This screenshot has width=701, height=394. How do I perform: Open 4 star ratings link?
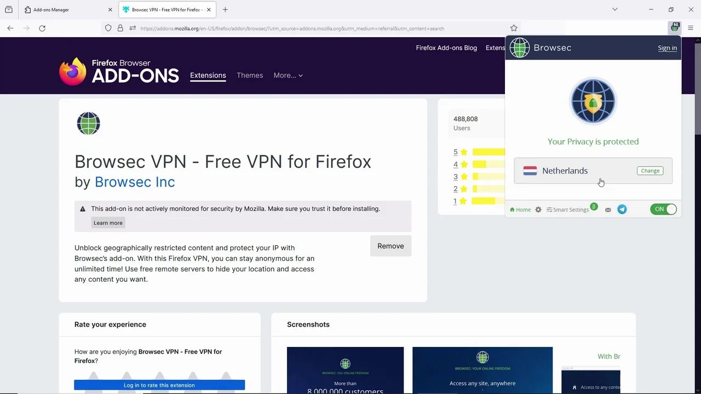[460, 164]
